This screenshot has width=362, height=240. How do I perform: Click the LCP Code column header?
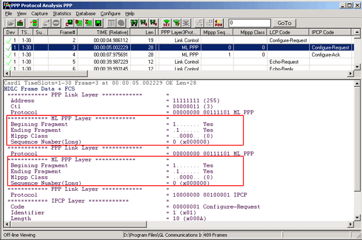coord(288,32)
